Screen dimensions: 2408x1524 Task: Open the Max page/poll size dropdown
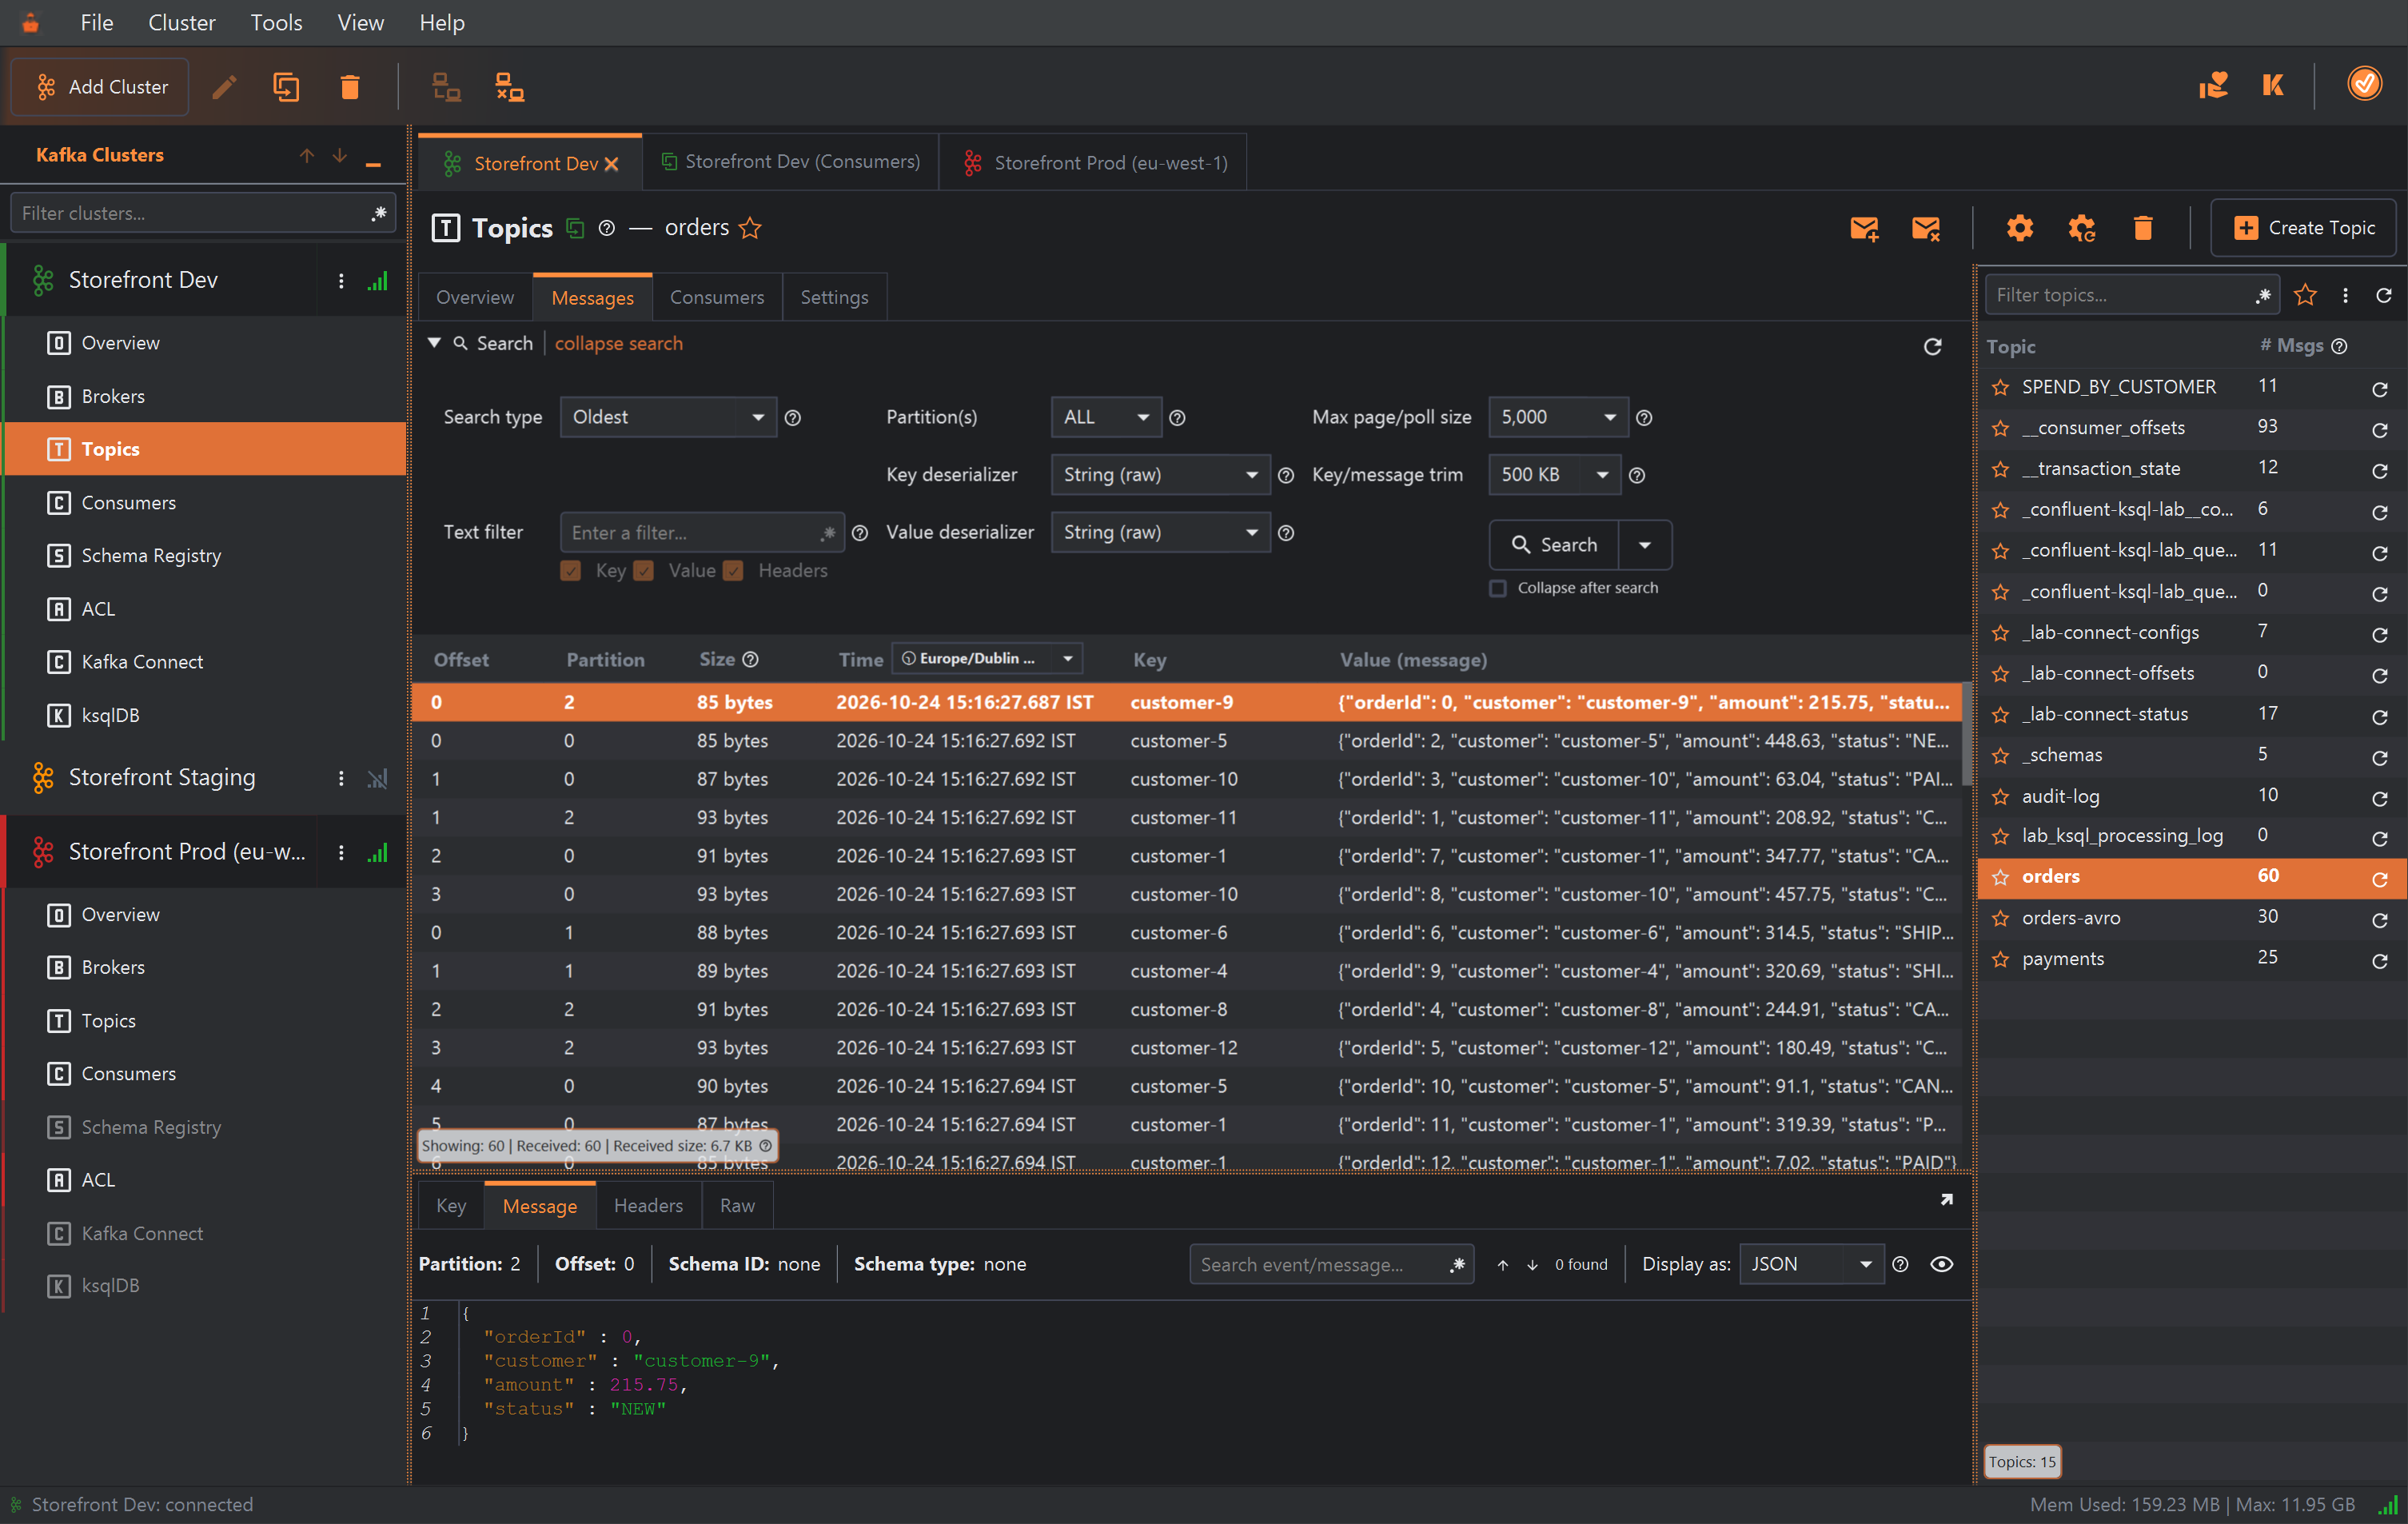pyautogui.click(x=1558, y=417)
